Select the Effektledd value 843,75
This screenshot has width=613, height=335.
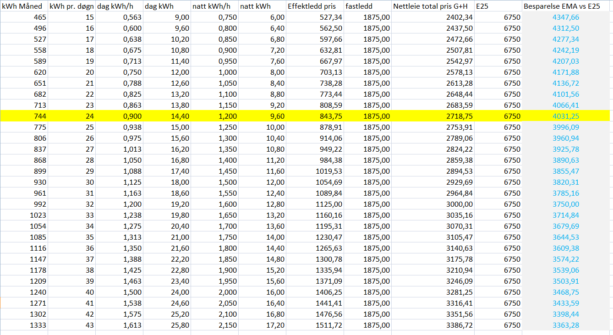tap(315, 116)
